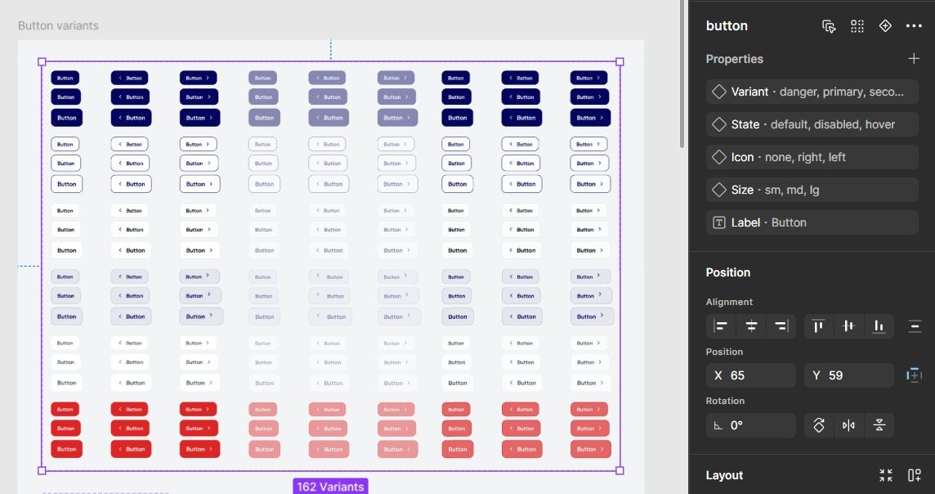Align horizontal centers icon
The width and height of the screenshot is (935, 494).
pos(751,326)
